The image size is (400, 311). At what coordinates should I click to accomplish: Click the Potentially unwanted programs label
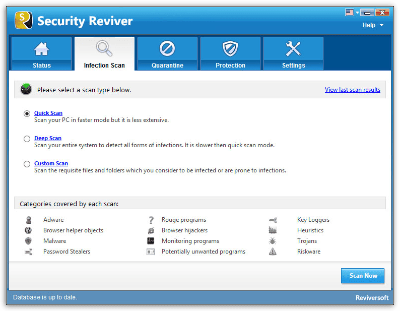(204, 252)
